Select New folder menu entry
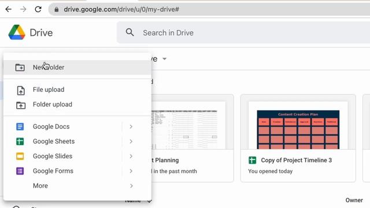Image resolution: width=370 pixels, height=208 pixels. tap(77, 68)
